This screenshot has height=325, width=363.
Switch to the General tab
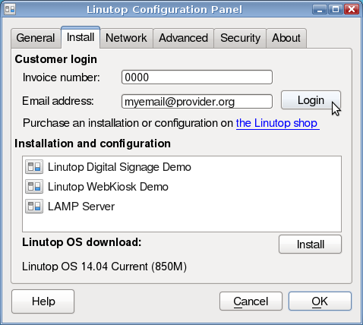coord(36,38)
